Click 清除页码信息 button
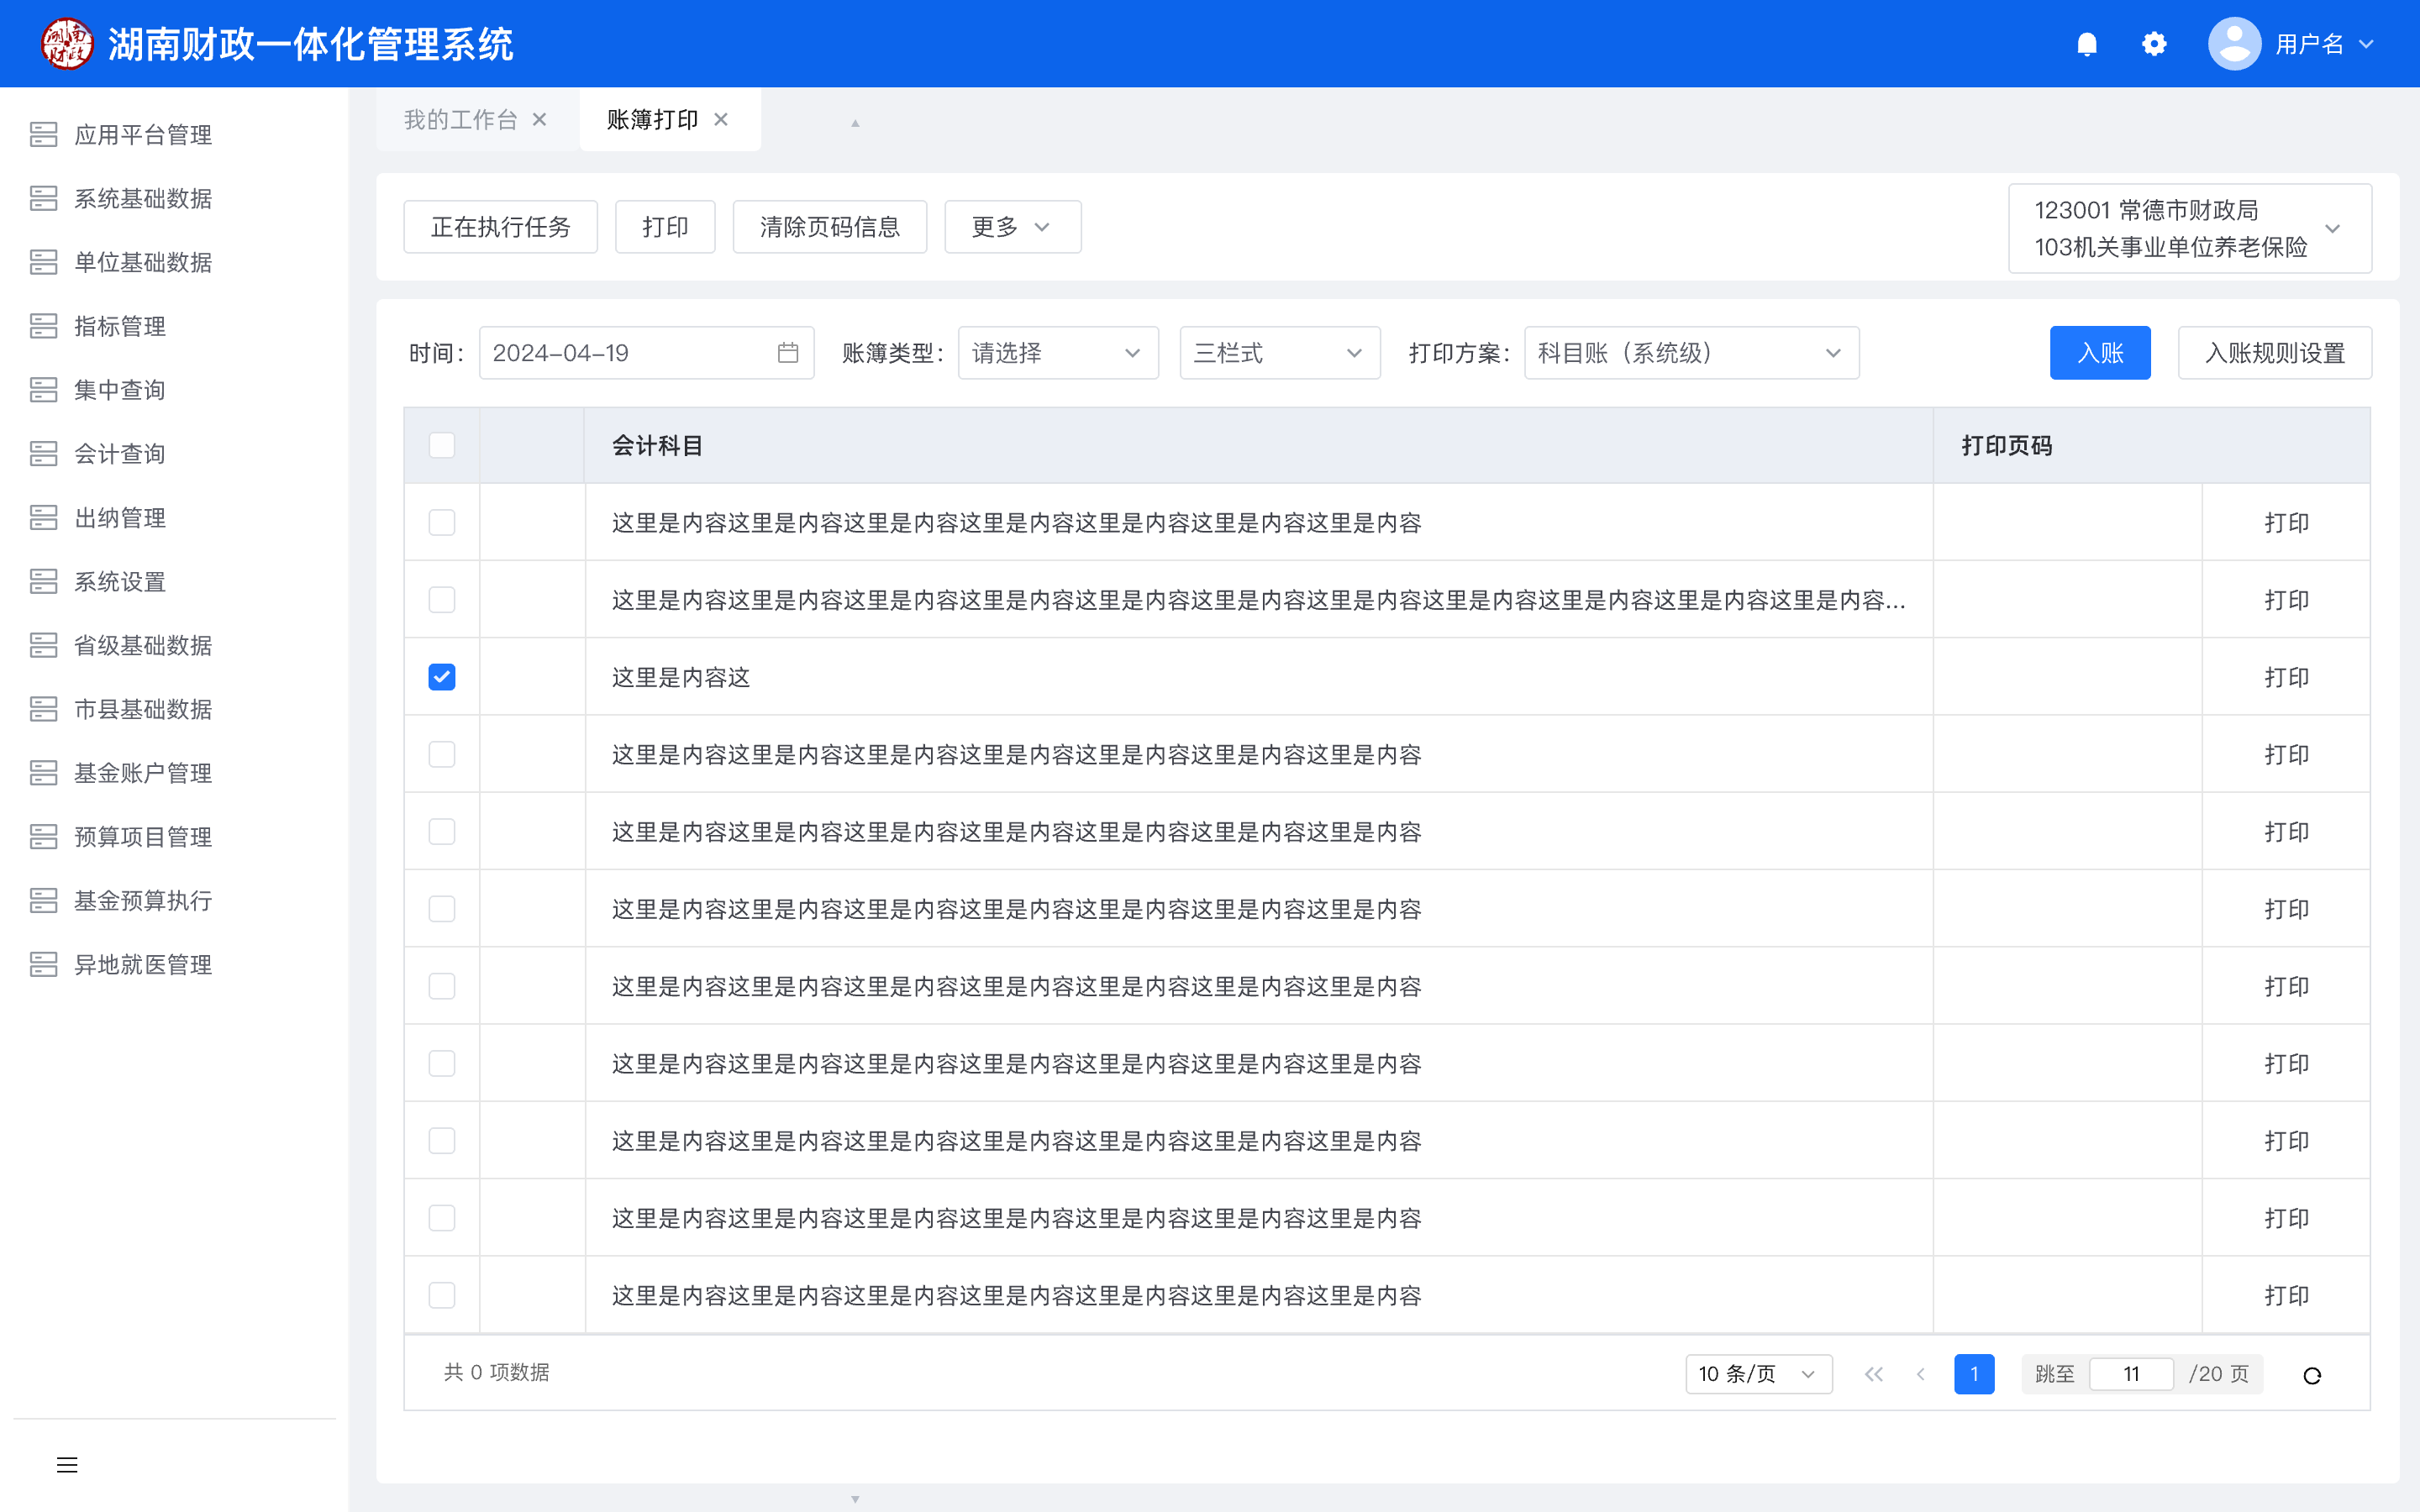2420x1512 pixels. [829, 227]
